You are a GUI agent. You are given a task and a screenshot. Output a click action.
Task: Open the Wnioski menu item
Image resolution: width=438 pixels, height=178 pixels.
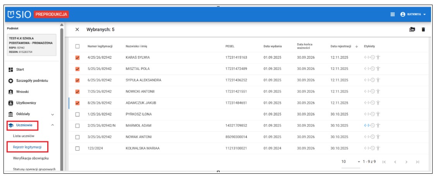tap(22, 92)
